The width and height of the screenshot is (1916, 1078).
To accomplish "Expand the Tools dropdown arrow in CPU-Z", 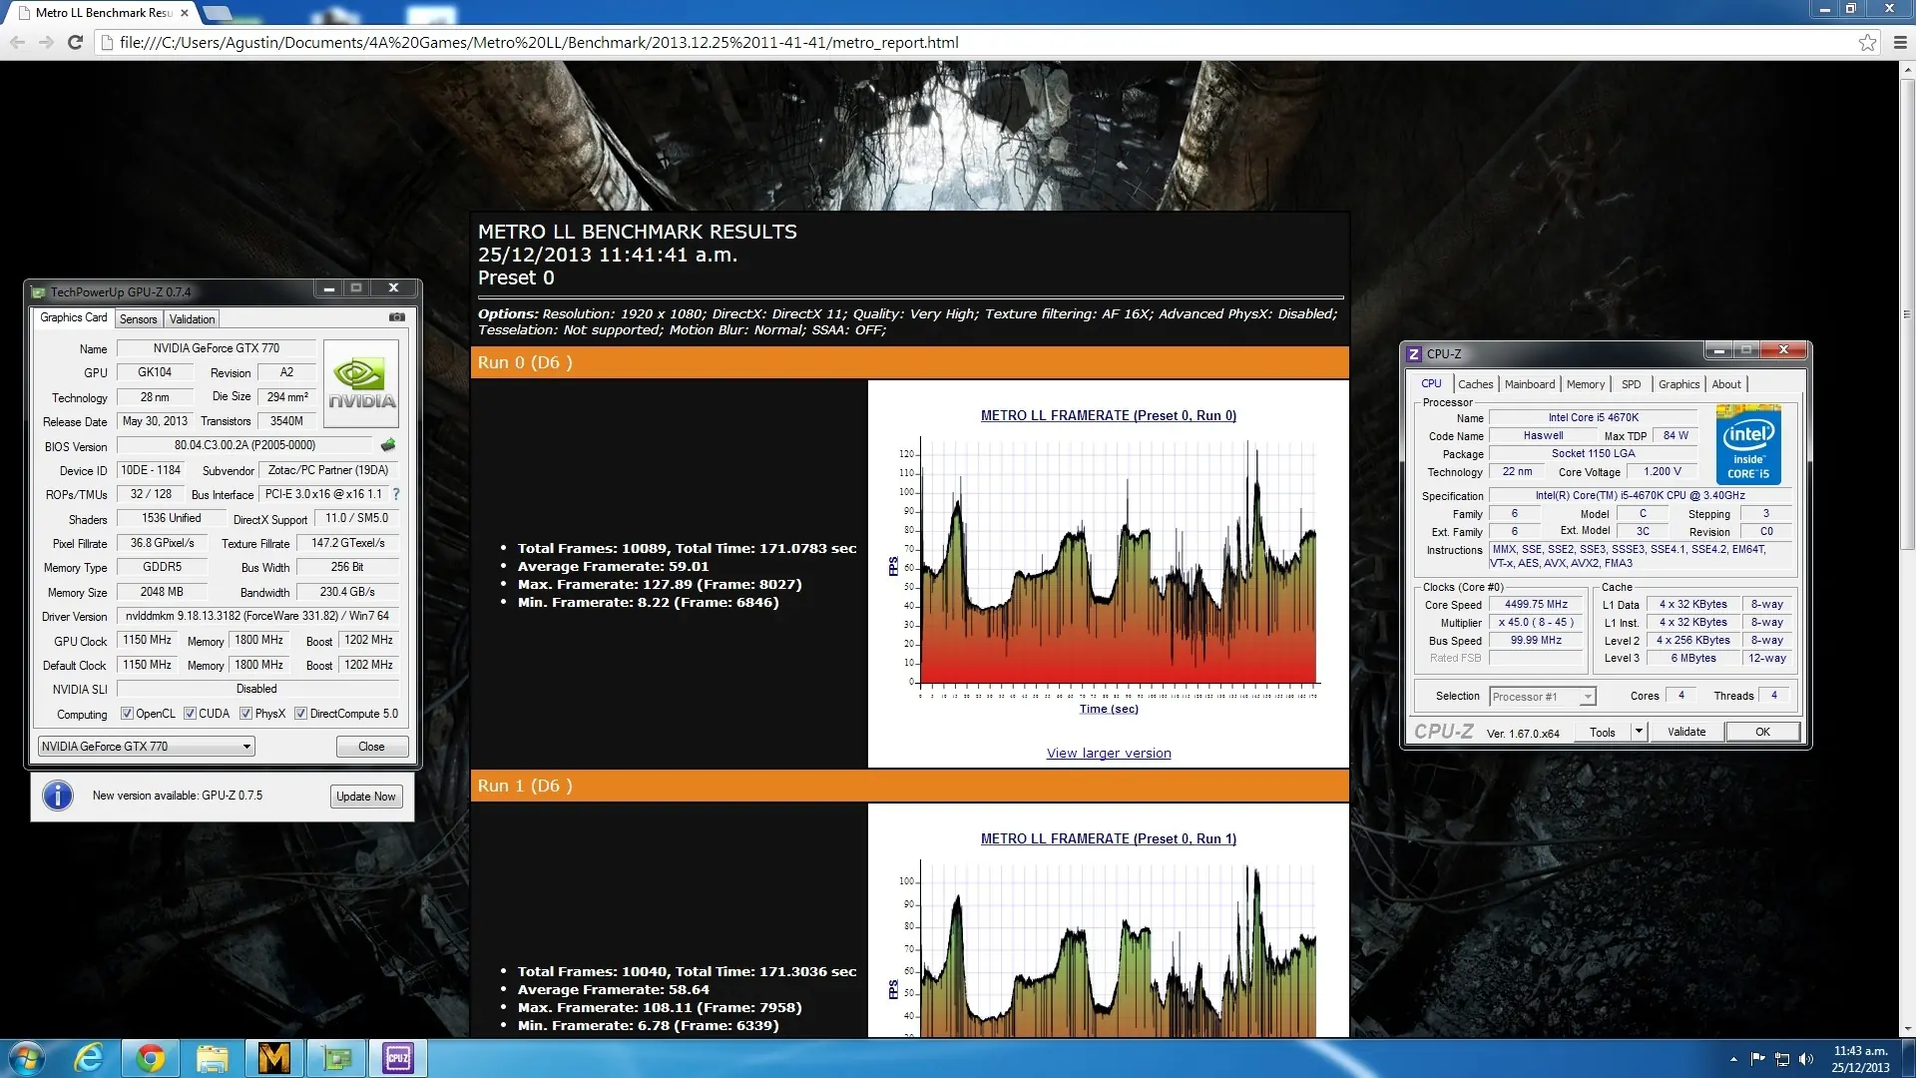I will [x=1638, y=732].
